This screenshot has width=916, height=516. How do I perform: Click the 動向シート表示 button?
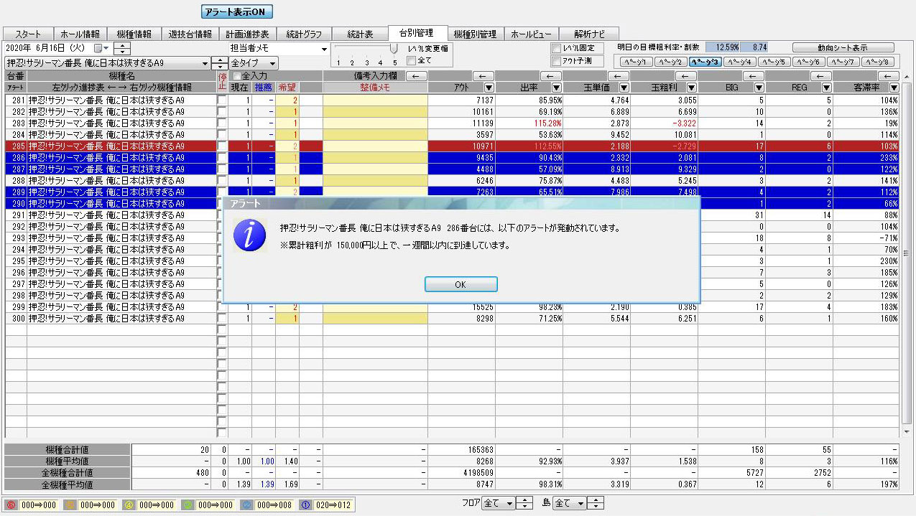tap(843, 47)
